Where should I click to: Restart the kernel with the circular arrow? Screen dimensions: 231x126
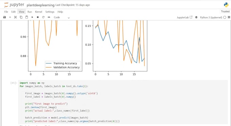click(43, 17)
